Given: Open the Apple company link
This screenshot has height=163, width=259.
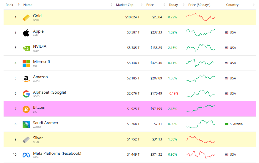Looking at the screenshot, I should pos(38,31).
